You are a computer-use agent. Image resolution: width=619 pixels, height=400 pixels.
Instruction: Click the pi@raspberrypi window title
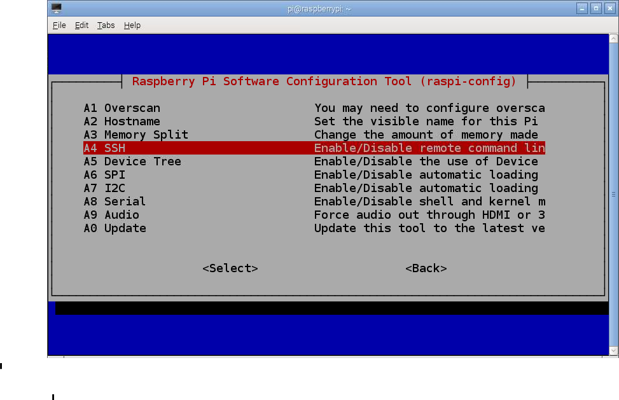tap(319, 9)
